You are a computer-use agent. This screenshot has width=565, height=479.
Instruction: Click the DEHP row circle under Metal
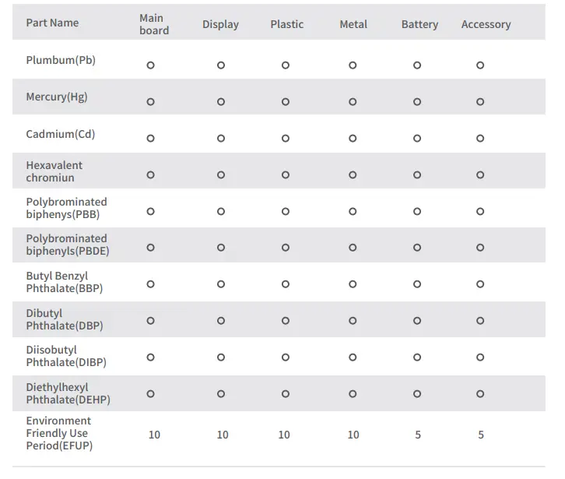point(353,394)
